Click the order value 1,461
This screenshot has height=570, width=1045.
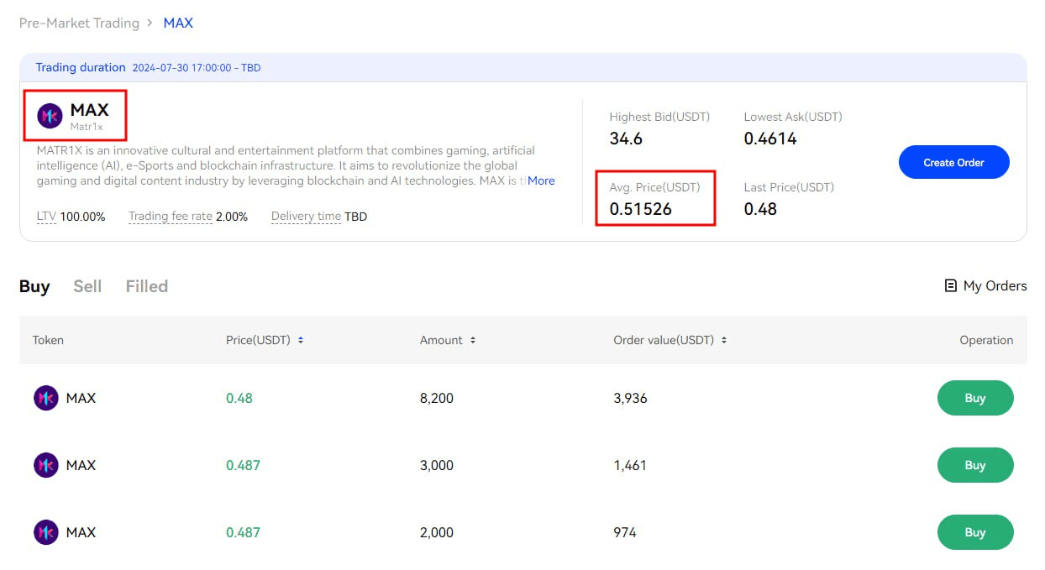[630, 465]
